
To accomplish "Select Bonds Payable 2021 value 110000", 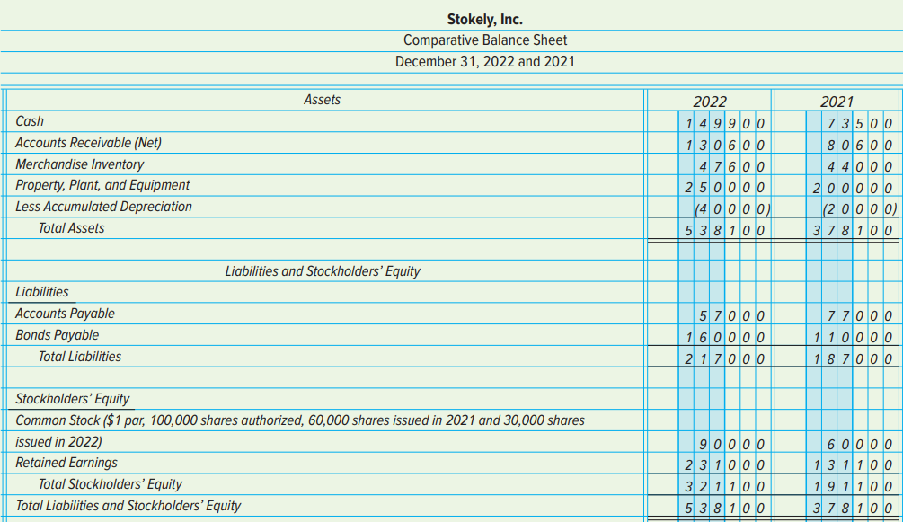I will pyautogui.click(x=853, y=338).
